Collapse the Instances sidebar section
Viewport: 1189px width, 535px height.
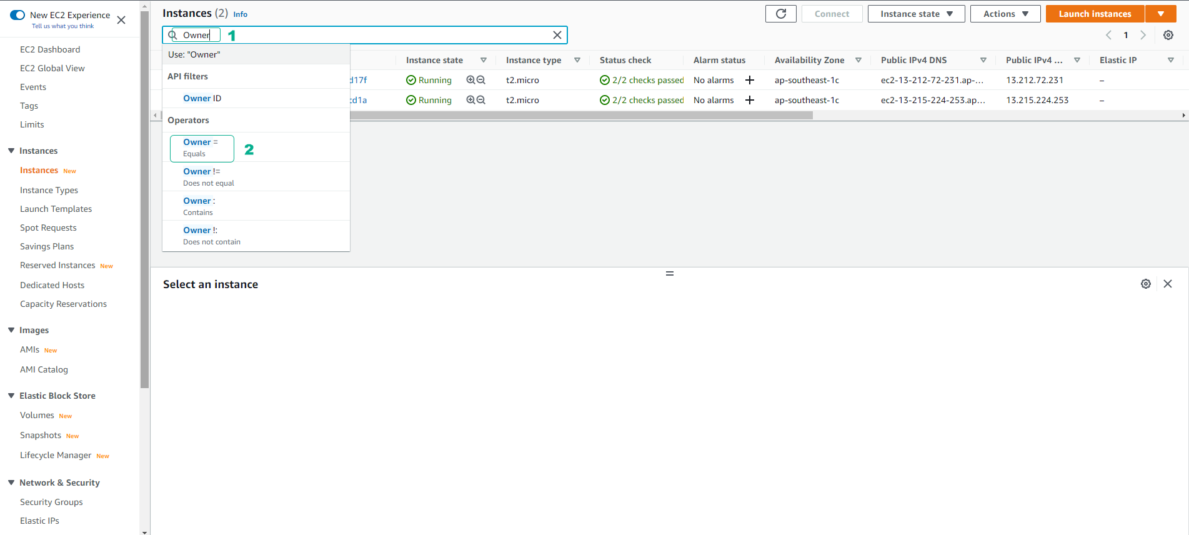(11, 151)
